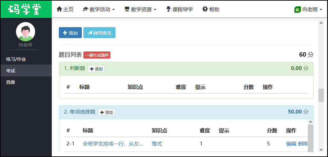Click the green 教 user badge icon
This screenshot has height=157, width=328.
click(x=297, y=9)
